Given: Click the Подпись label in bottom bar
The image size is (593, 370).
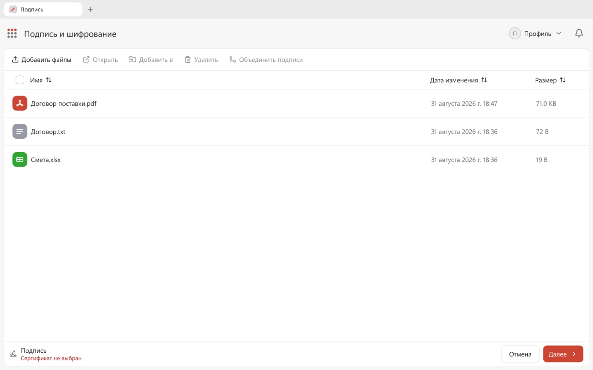Looking at the screenshot, I should coord(33,351).
